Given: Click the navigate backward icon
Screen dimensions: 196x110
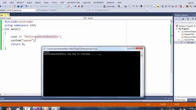Looking at the screenshot, I should coord(1,6).
